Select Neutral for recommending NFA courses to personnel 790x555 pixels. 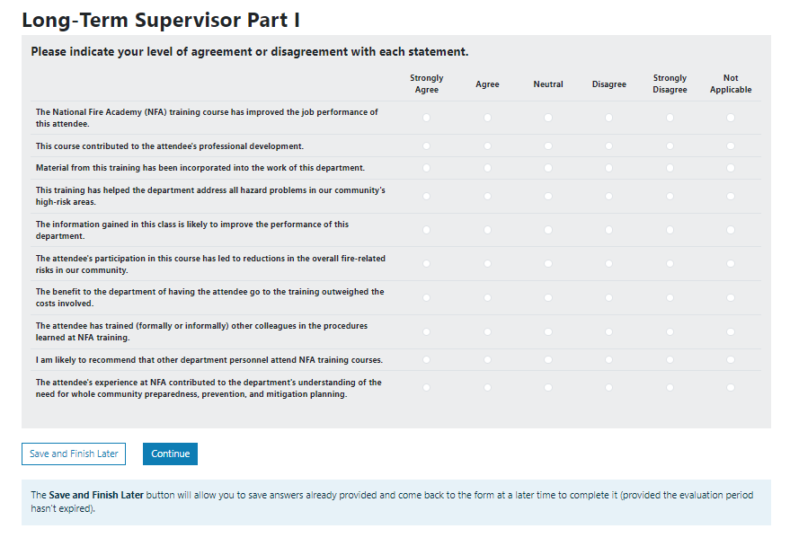coord(548,359)
